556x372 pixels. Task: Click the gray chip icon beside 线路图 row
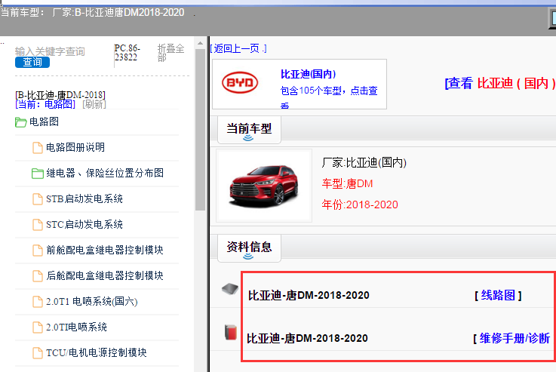[x=230, y=289]
